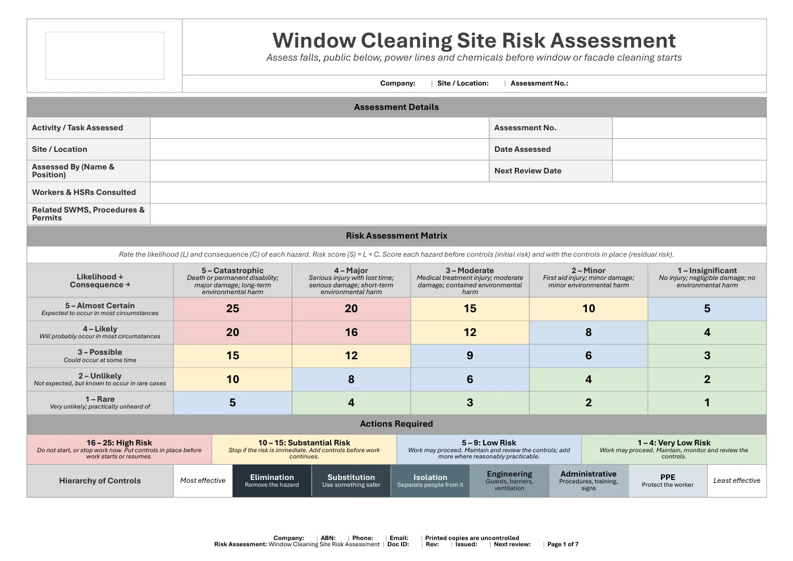Select the 2 – Minor column heading
The width and height of the screenshot is (793, 561).
pos(589,280)
